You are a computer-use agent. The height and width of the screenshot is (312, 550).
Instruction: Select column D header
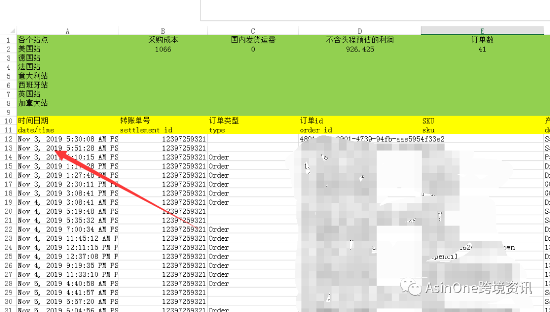[360, 31]
